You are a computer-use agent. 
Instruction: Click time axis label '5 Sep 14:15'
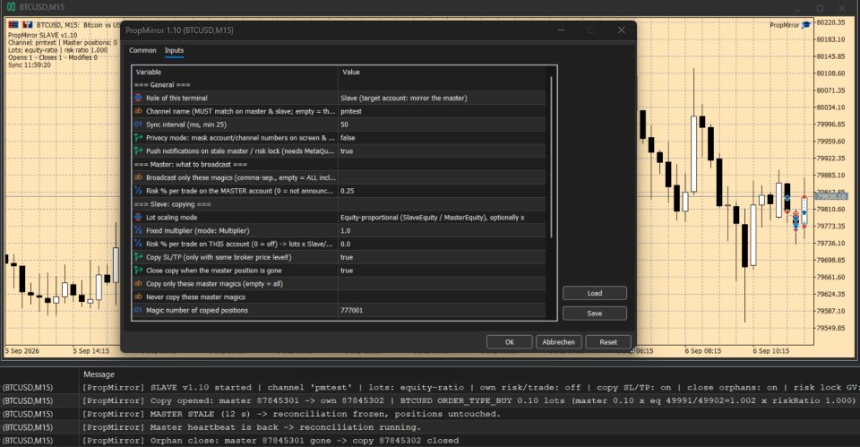[x=91, y=351]
